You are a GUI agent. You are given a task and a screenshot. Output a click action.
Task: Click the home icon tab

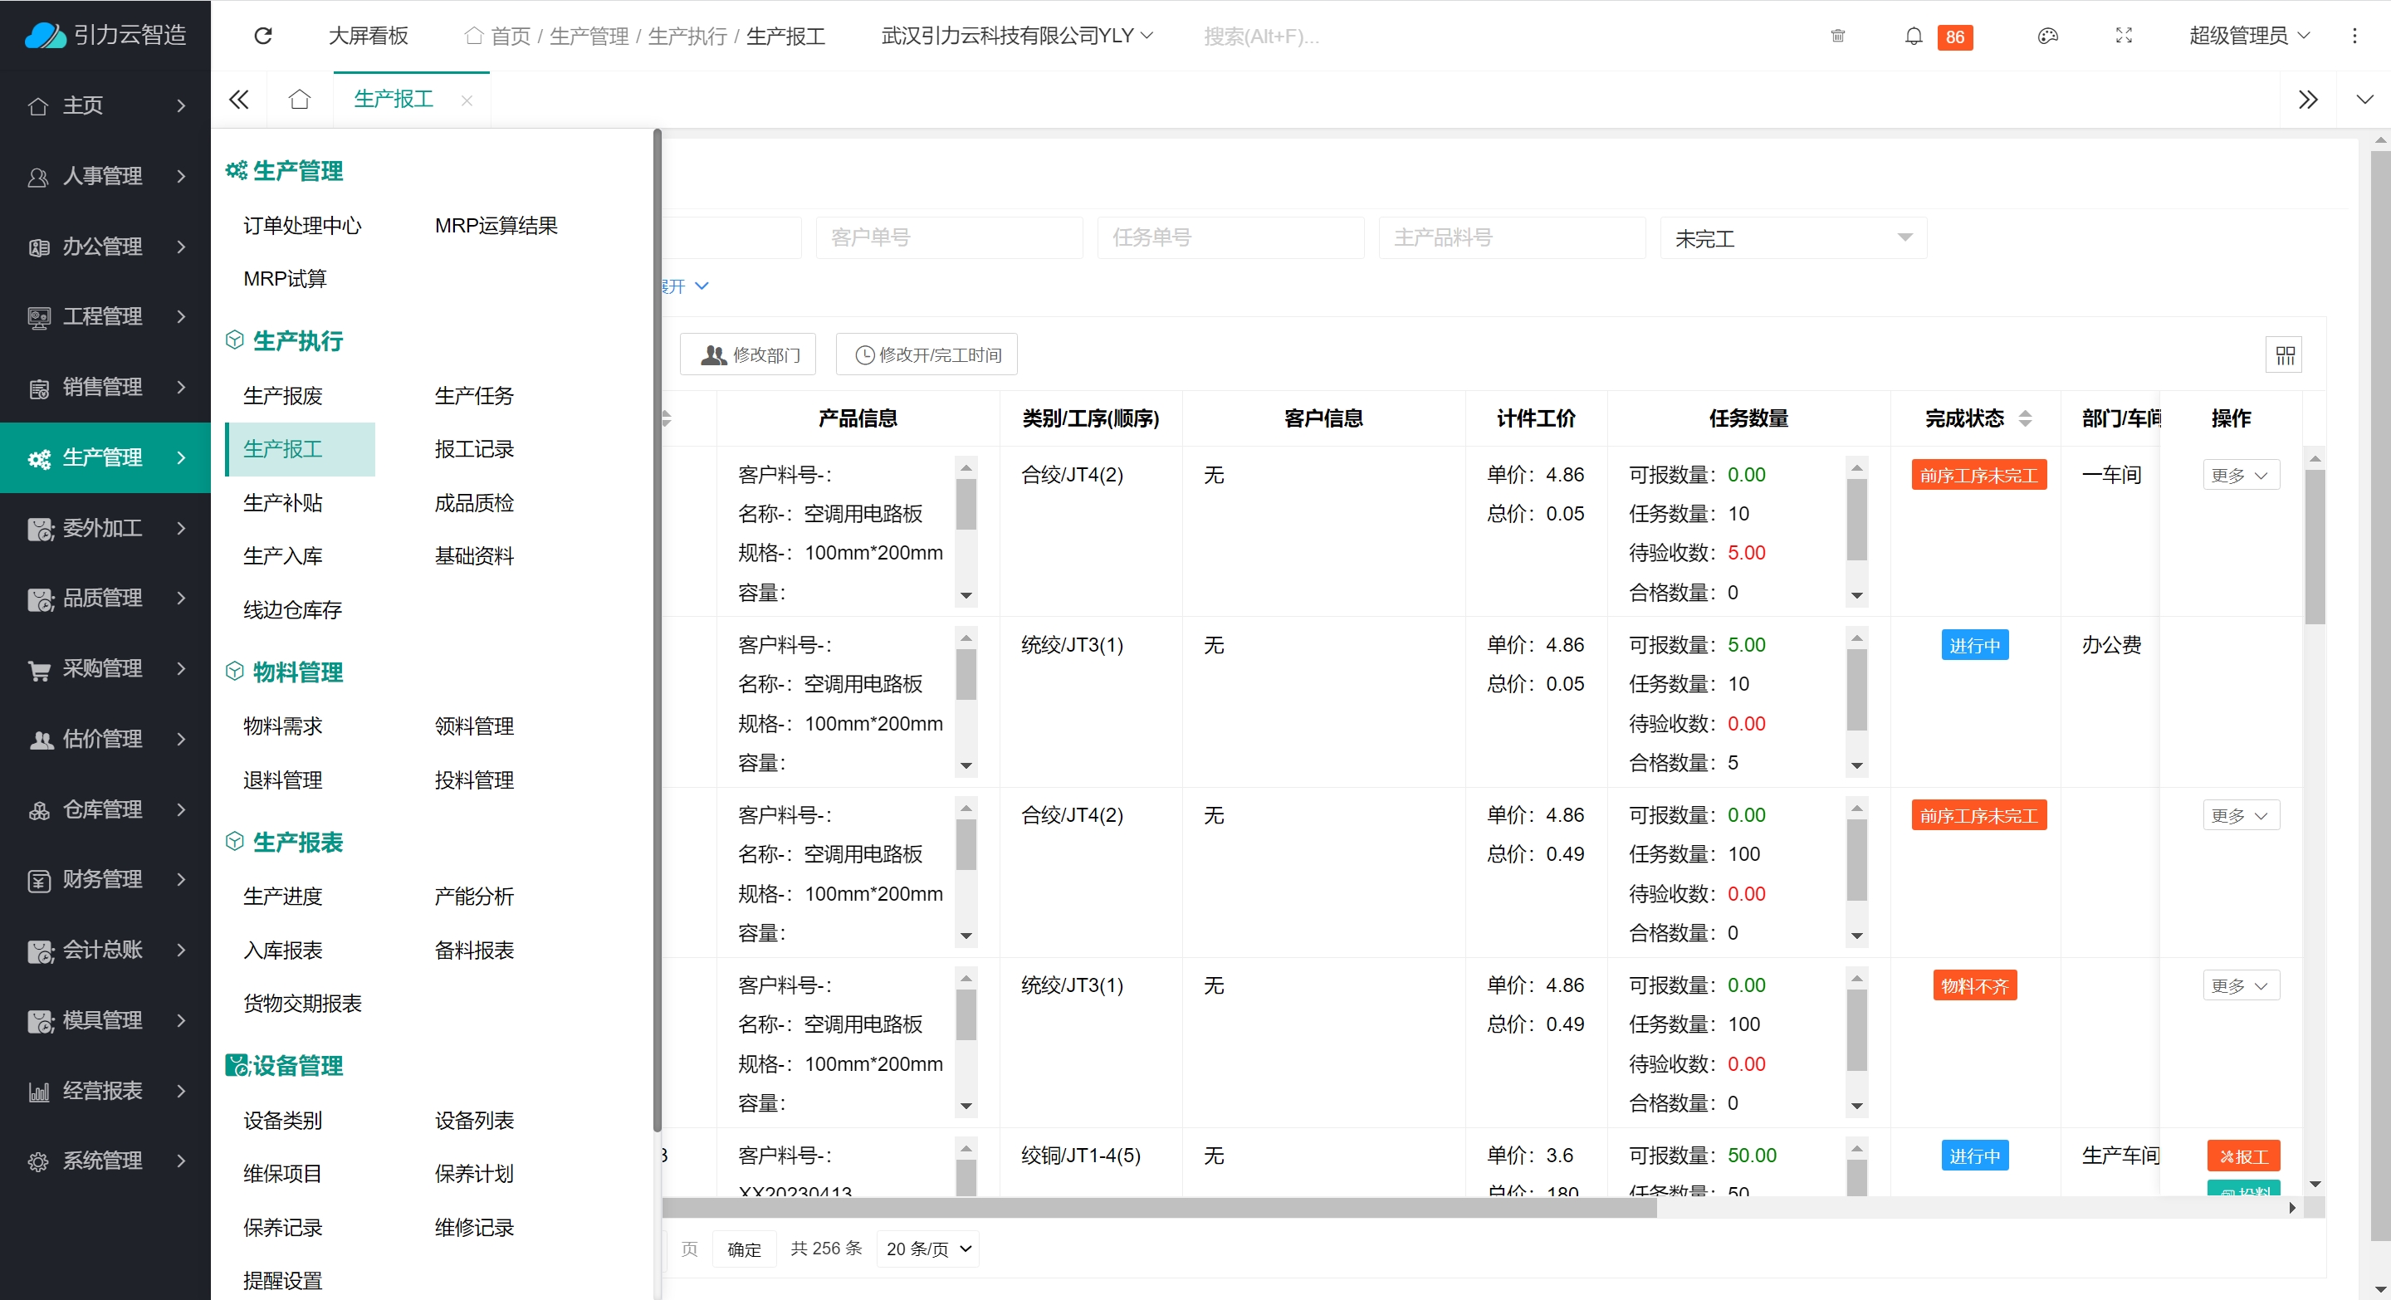[x=299, y=100]
